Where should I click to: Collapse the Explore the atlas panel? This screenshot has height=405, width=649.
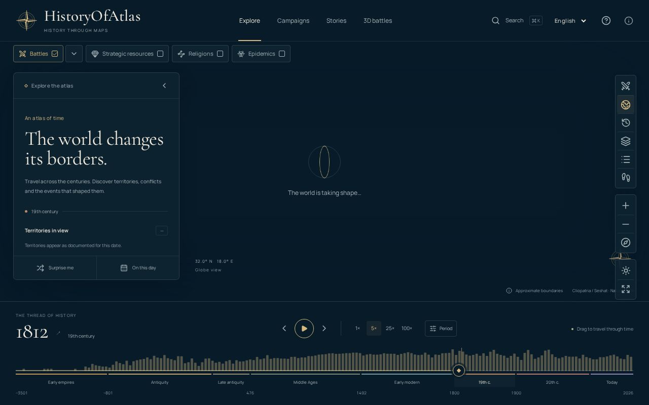pos(164,86)
